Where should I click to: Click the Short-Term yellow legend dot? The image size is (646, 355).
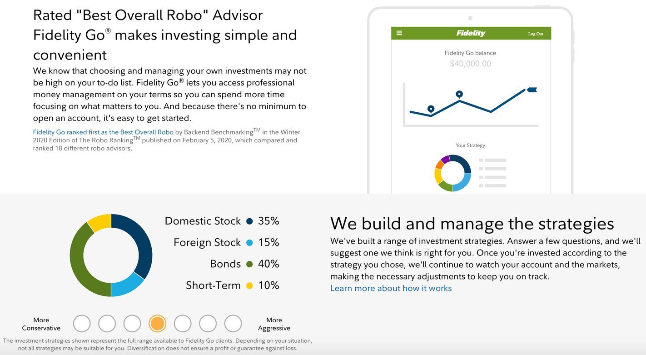point(249,285)
